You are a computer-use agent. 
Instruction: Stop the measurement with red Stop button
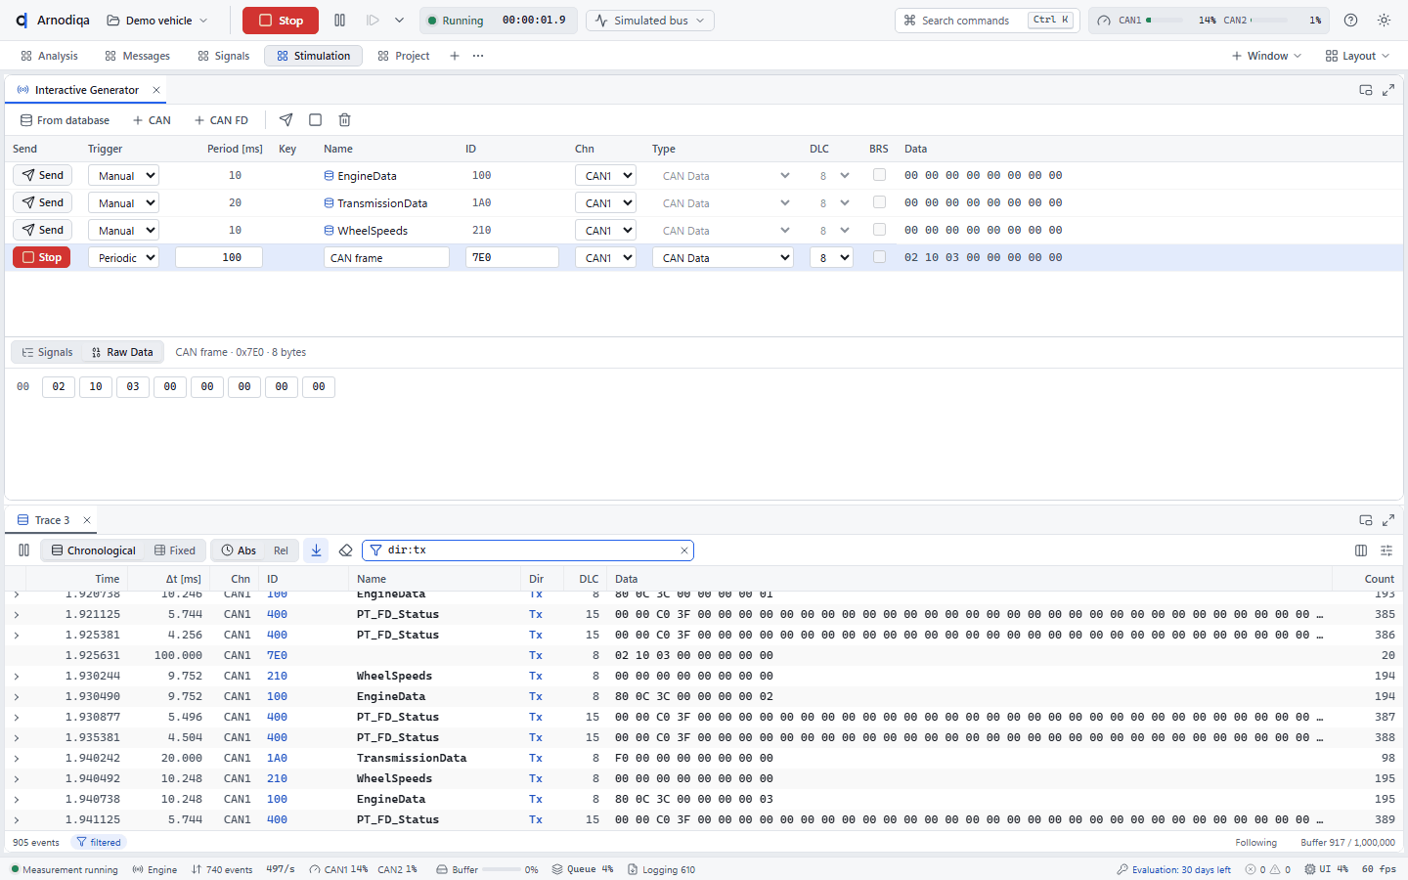tap(281, 21)
